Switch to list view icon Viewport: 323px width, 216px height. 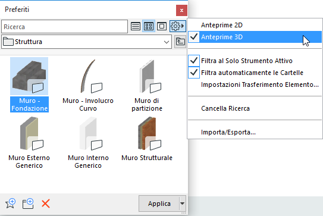click(x=136, y=26)
